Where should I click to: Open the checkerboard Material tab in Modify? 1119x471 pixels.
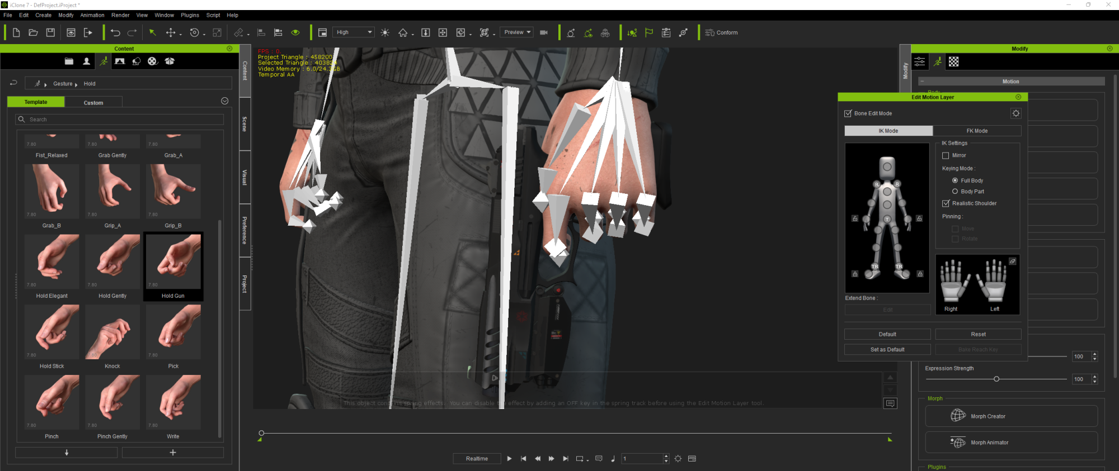pos(953,61)
